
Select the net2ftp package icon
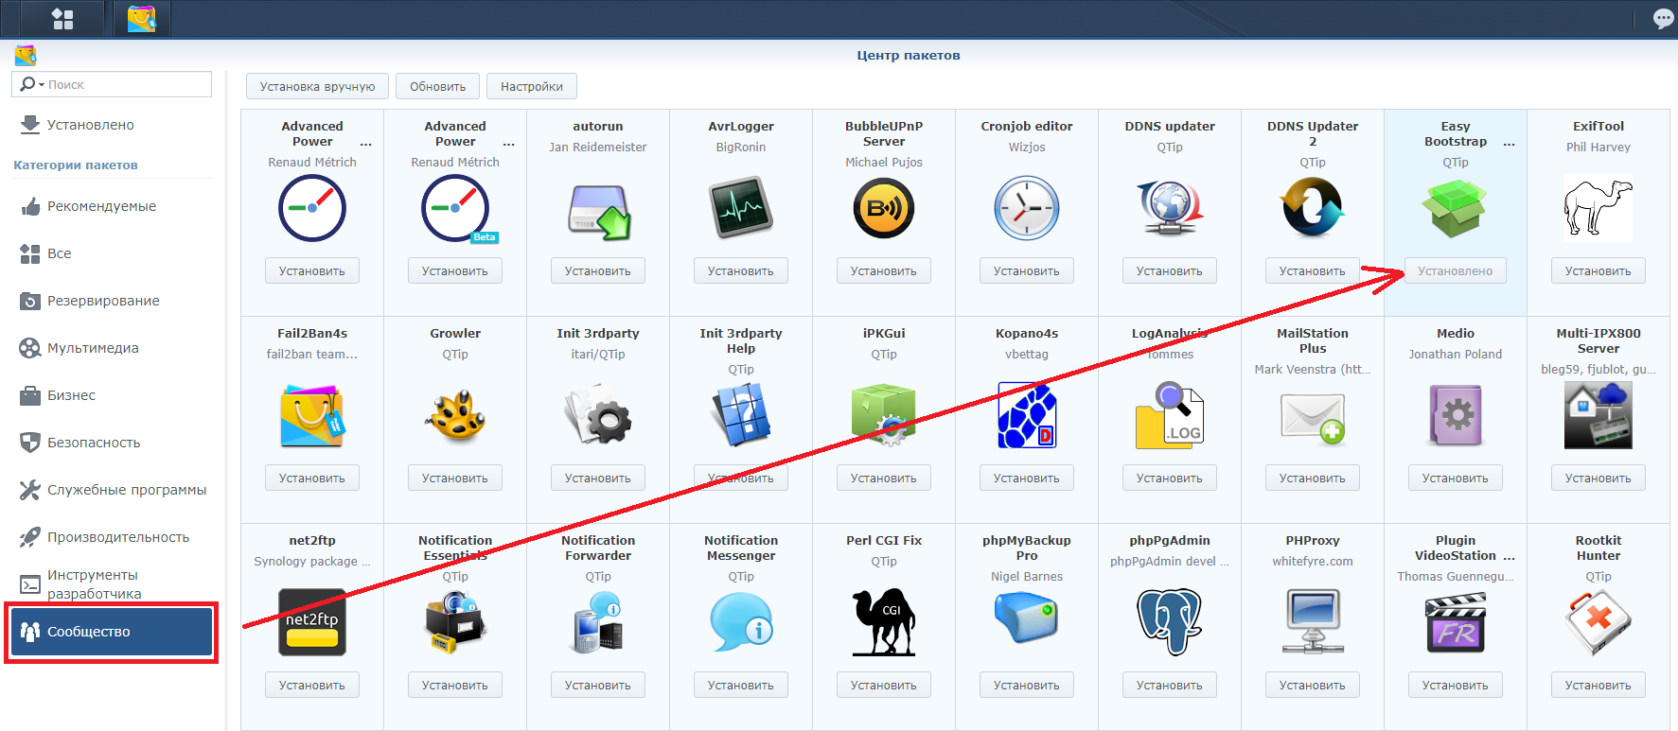point(312,622)
